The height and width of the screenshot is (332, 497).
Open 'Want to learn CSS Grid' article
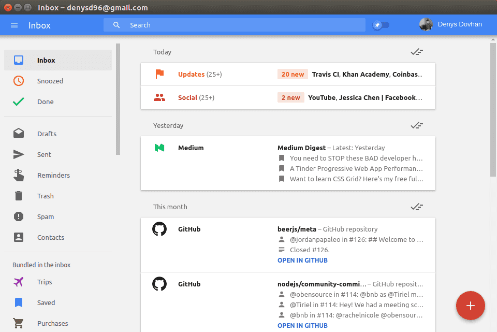pyautogui.click(x=356, y=179)
